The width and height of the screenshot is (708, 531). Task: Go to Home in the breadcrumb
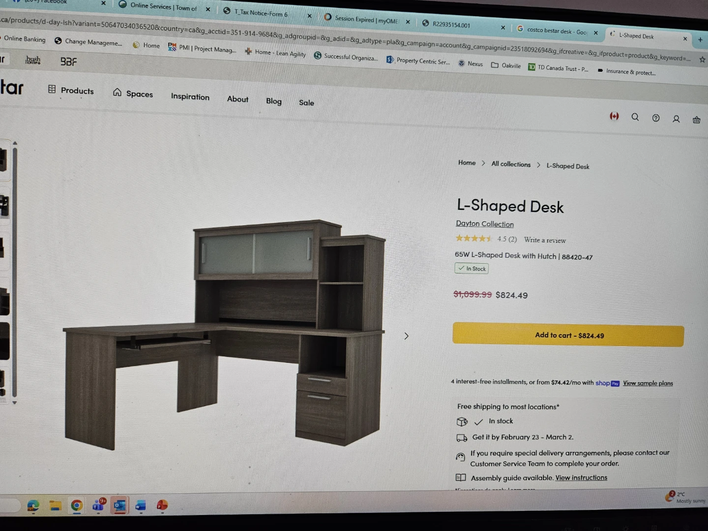tap(467, 163)
